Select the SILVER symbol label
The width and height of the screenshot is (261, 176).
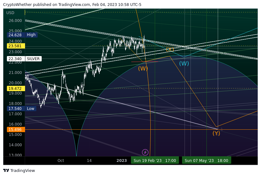click(33, 59)
